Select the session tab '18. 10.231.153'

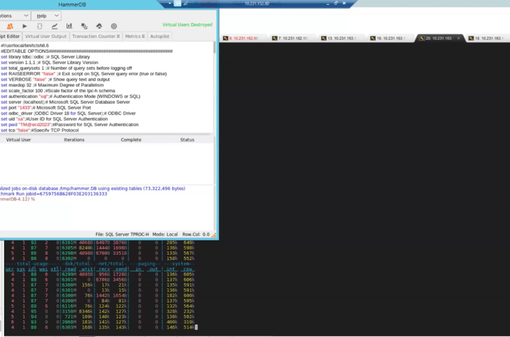coord(489,39)
